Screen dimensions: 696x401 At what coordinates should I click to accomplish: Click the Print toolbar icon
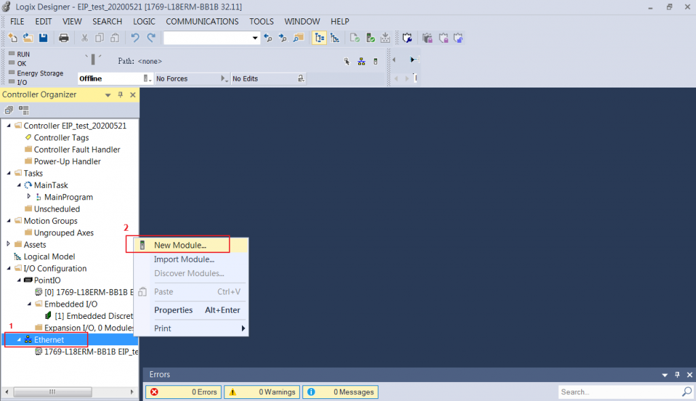(x=63, y=38)
